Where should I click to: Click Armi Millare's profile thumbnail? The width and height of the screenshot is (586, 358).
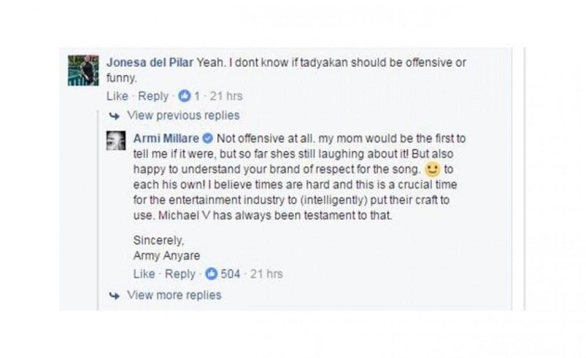115,141
